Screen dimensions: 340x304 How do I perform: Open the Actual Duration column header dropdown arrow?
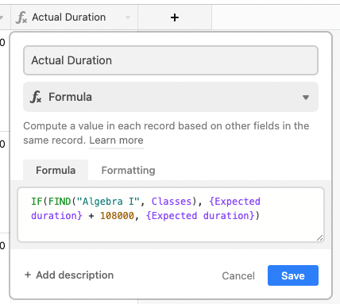point(128,17)
